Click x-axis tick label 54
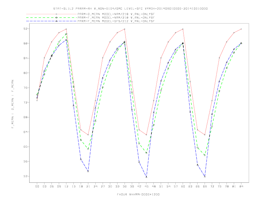Viewport: 263px width, 203px height. [x=168, y=186]
